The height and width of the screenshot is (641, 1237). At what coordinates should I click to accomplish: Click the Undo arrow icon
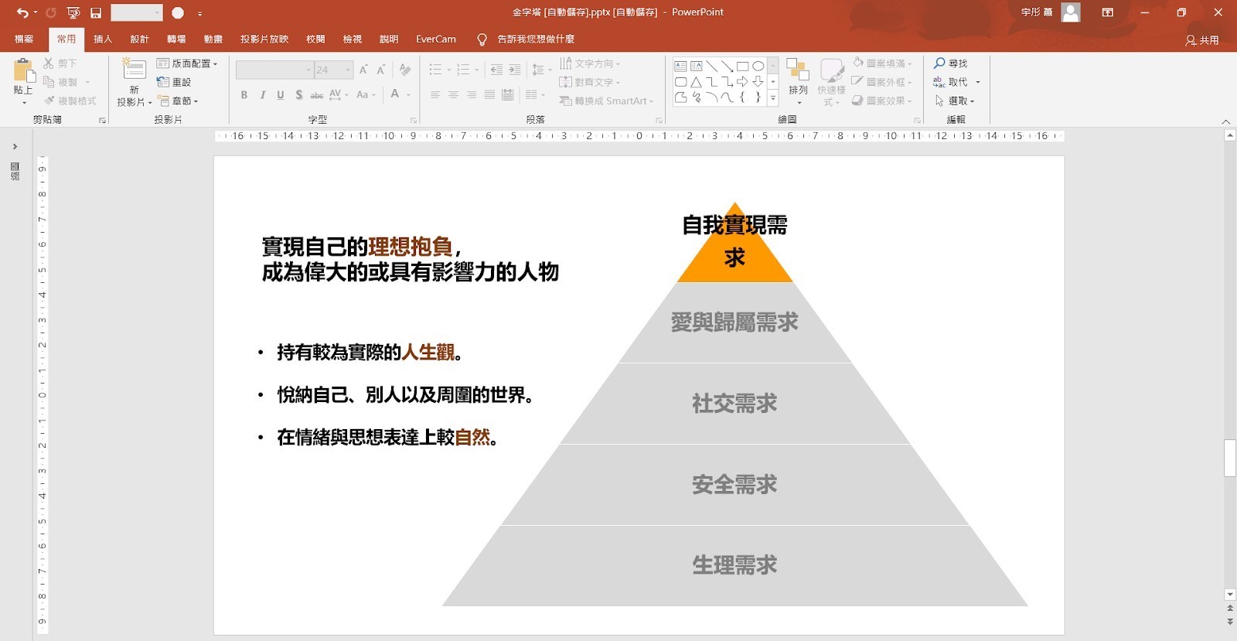(x=22, y=12)
